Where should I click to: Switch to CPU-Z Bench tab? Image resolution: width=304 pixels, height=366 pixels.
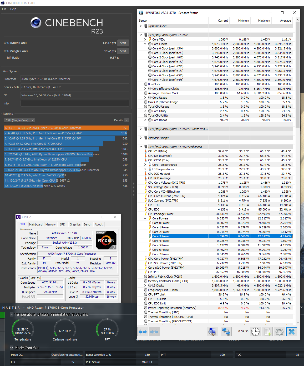click(88, 224)
